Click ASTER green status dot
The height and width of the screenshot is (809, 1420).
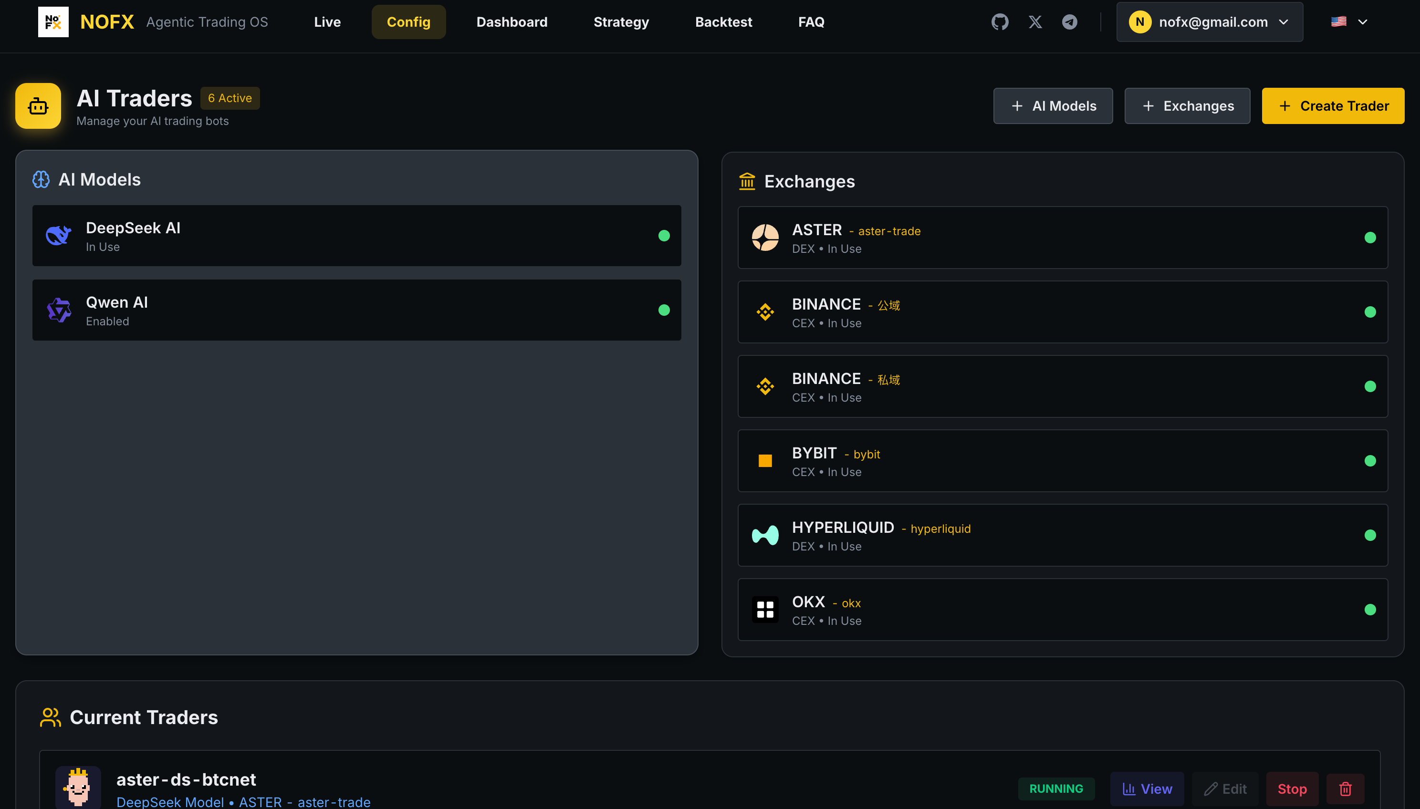[1370, 238]
